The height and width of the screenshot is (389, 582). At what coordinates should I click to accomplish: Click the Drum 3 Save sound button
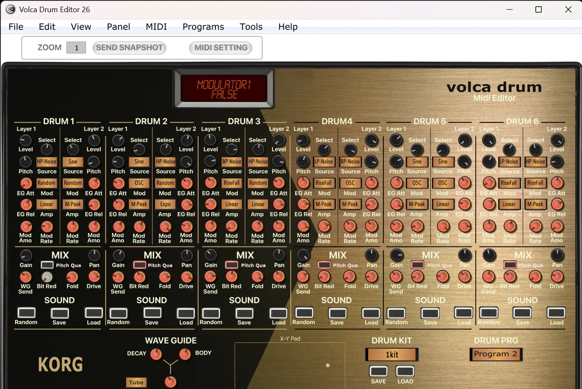[x=244, y=313]
